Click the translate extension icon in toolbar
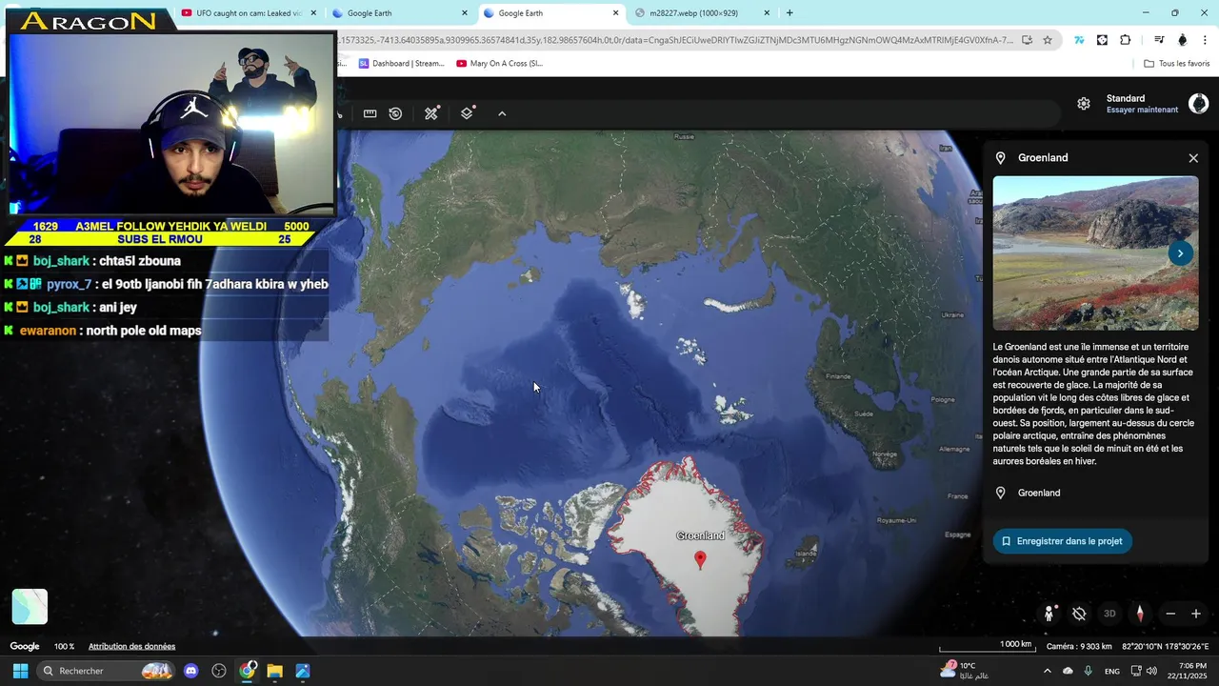Image resolution: width=1219 pixels, height=686 pixels. pyautogui.click(x=1079, y=40)
